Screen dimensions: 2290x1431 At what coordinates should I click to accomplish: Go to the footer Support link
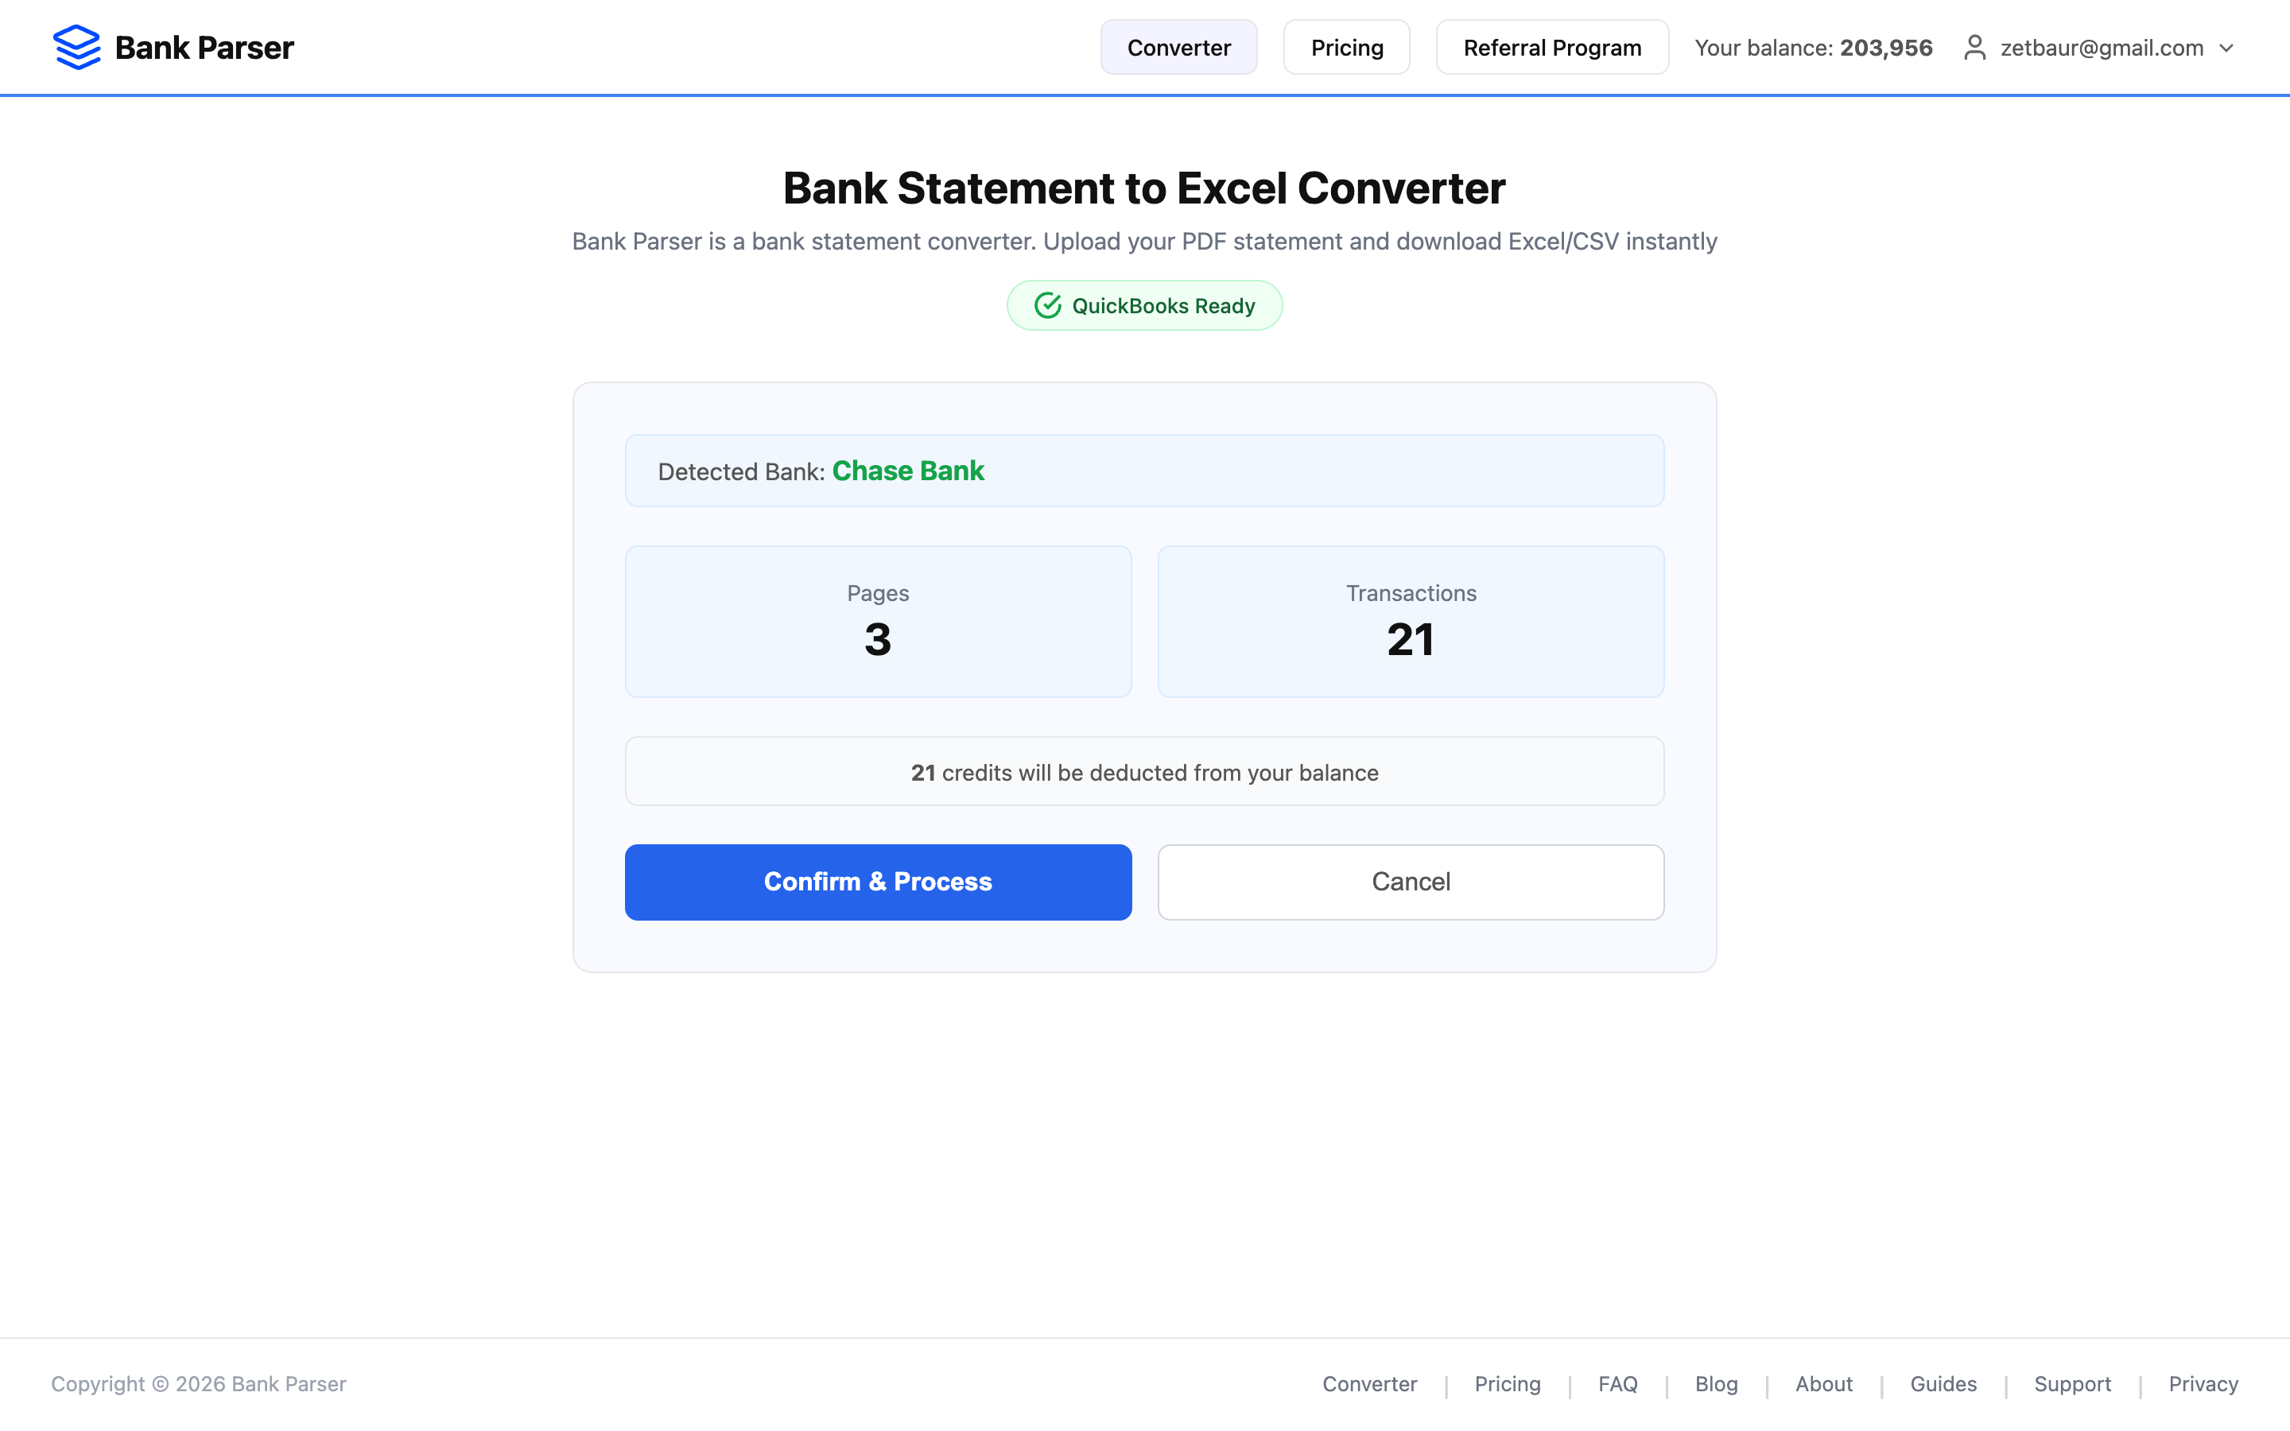[2071, 1383]
